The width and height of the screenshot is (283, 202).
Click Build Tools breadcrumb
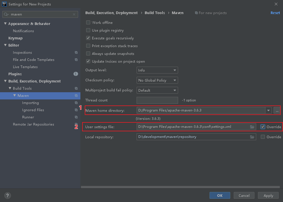[155, 13]
